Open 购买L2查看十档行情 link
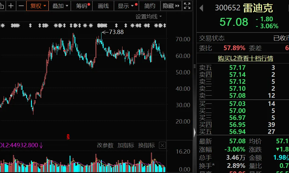289x173 pixels. point(245,58)
